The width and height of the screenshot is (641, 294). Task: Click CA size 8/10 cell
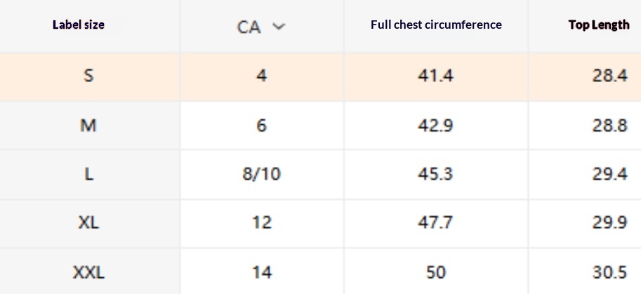pyautogui.click(x=261, y=174)
